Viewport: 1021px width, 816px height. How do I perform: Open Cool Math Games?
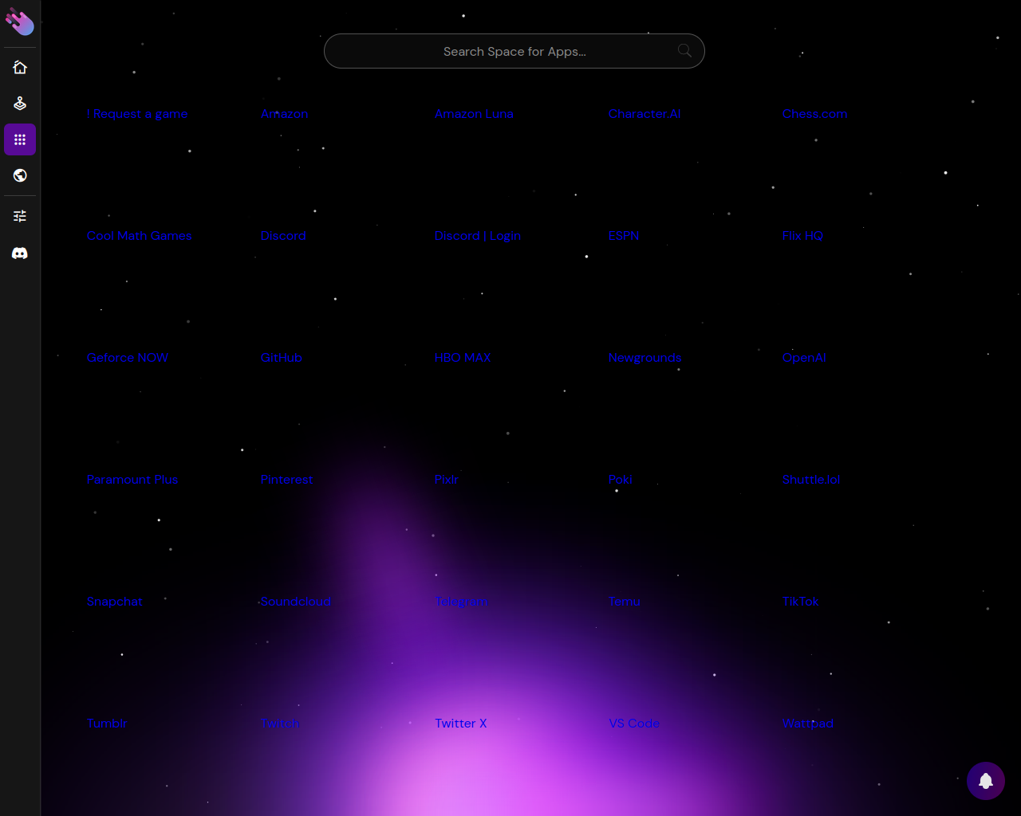[x=140, y=236]
